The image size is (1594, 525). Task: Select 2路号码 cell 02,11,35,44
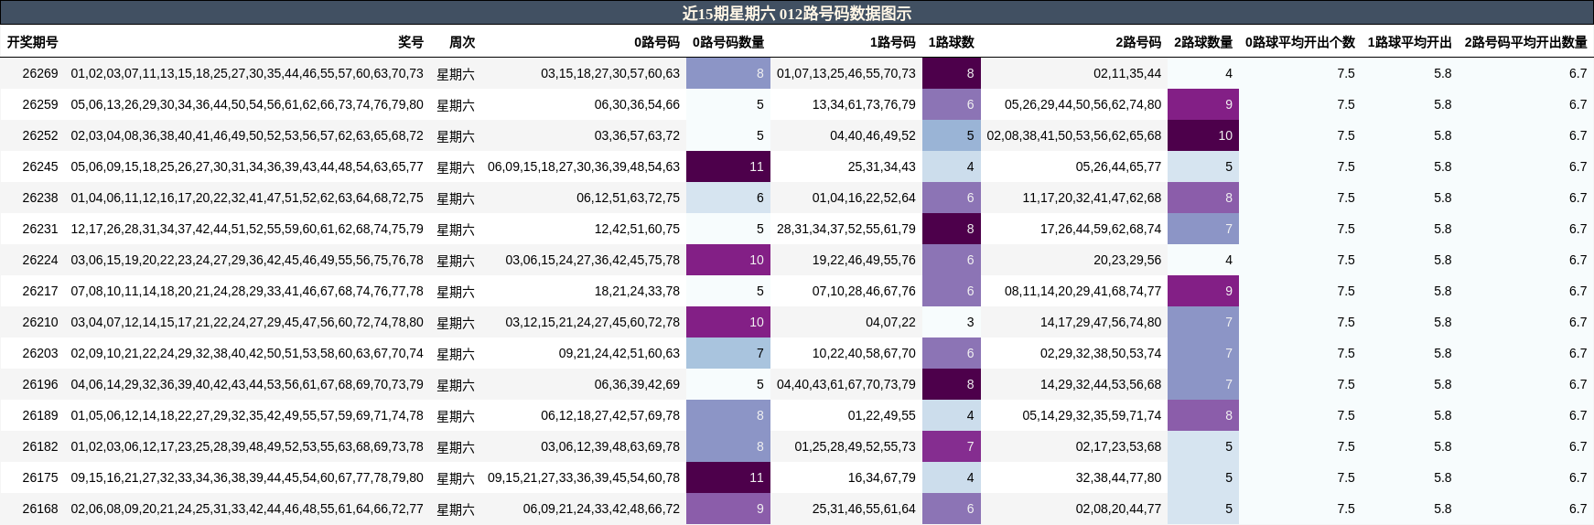click(x=1127, y=73)
